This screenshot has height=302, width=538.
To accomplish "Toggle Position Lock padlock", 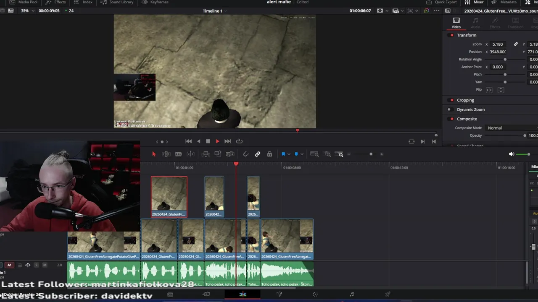I will (x=269, y=154).
